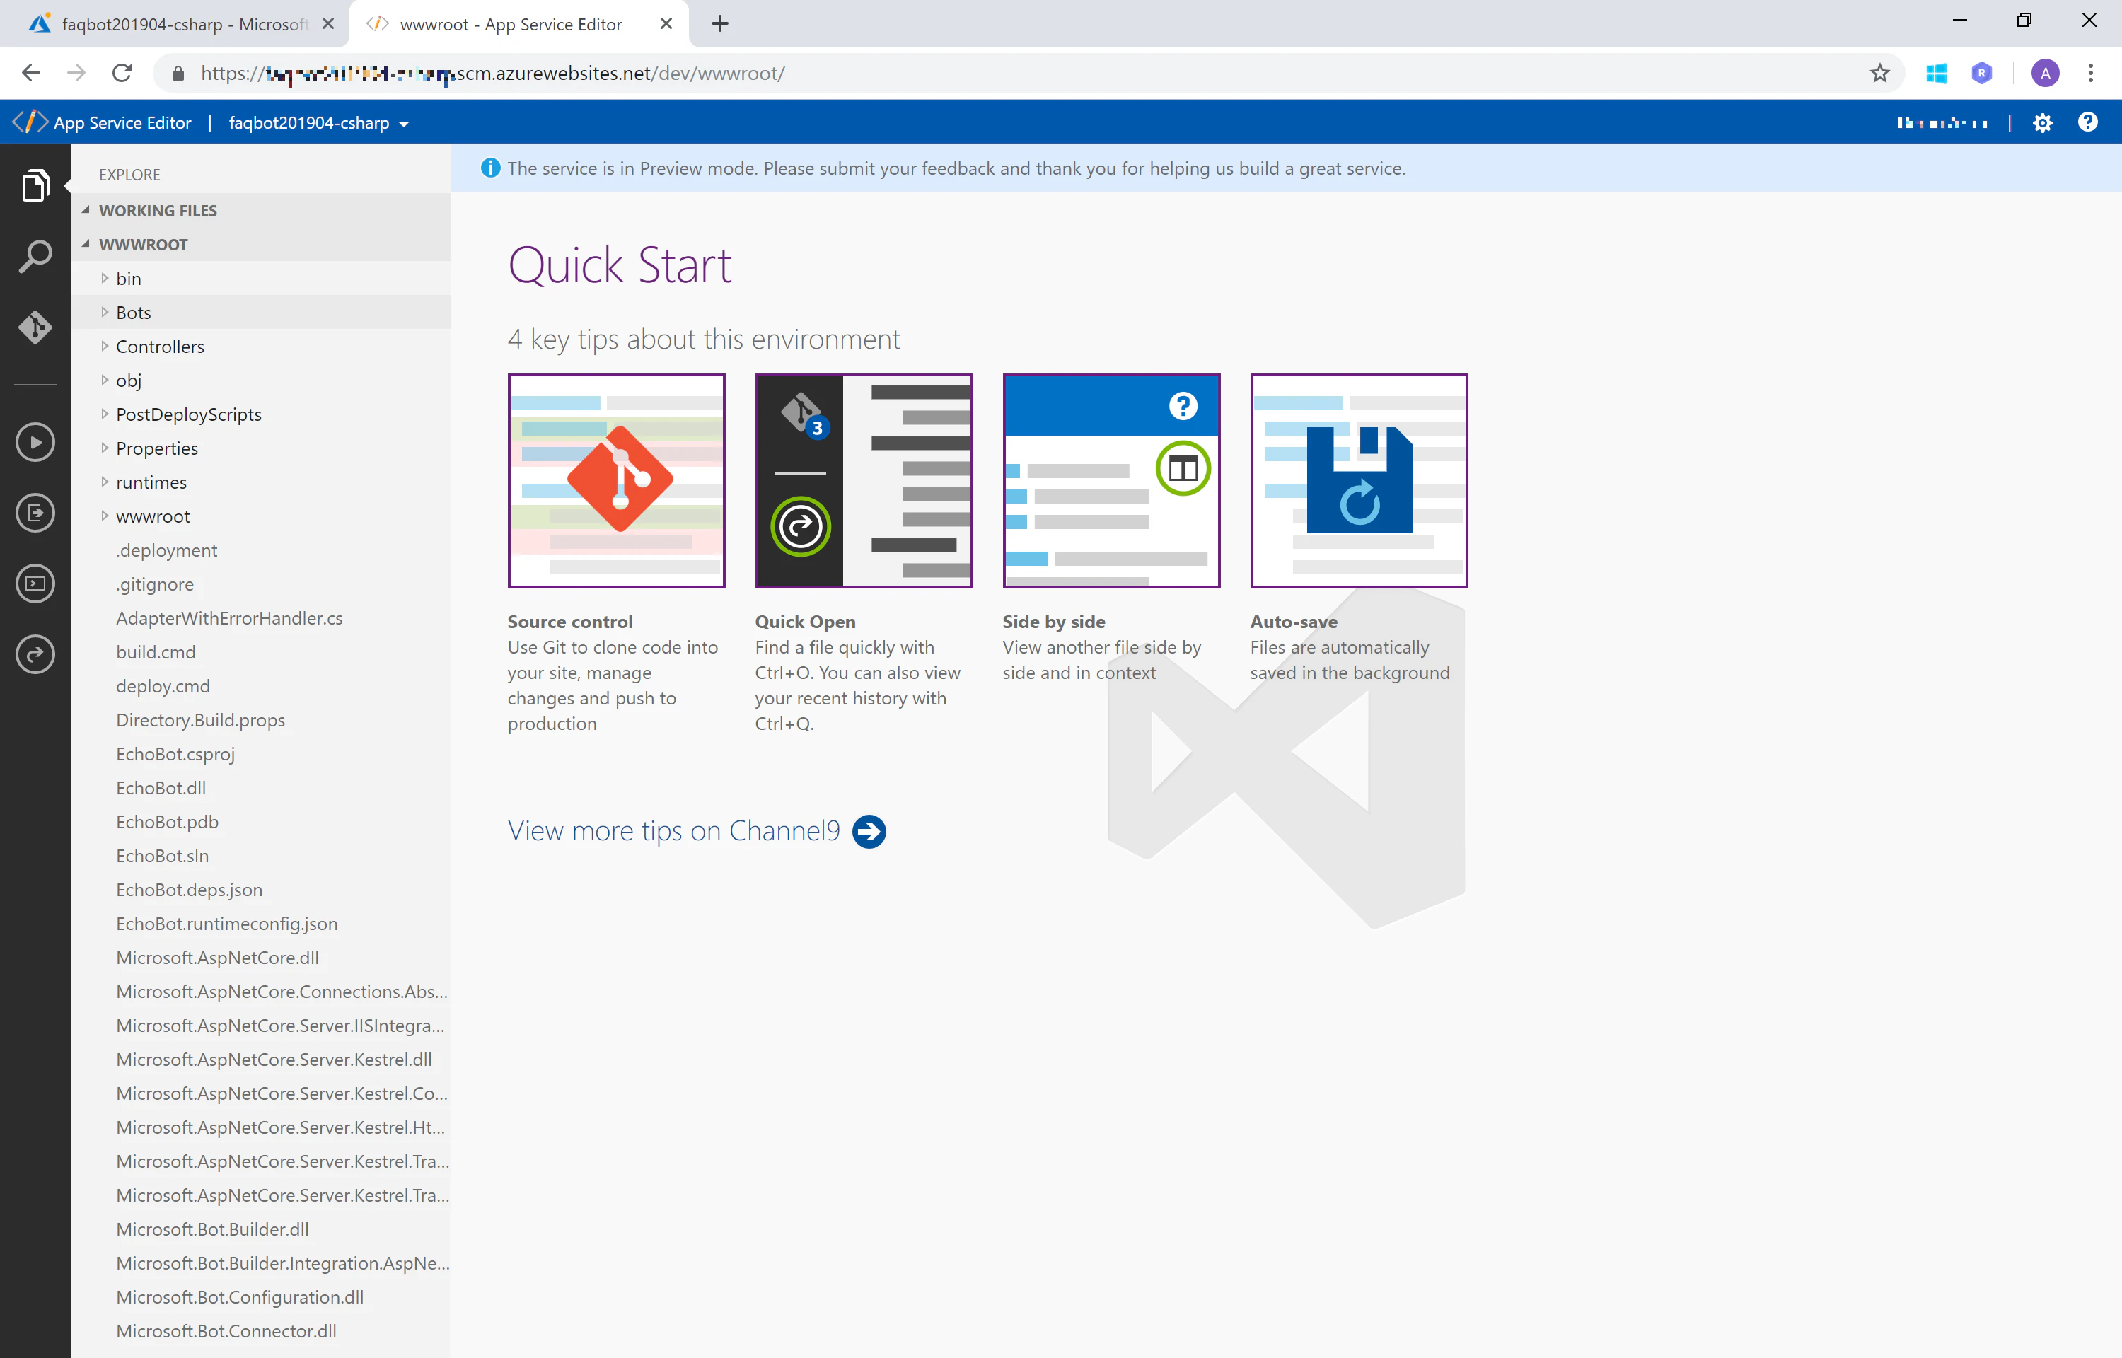The height and width of the screenshot is (1358, 2122).
Task: Open the Explore files sidebar icon
Action: [35, 185]
